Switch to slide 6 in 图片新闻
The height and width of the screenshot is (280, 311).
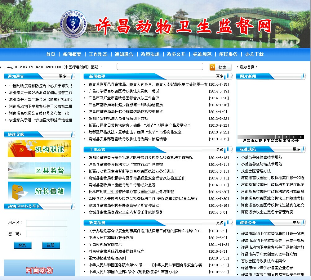[300, 137]
